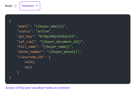Open the Variáveis dropdown
The image size is (133, 91).
tap(30, 6)
